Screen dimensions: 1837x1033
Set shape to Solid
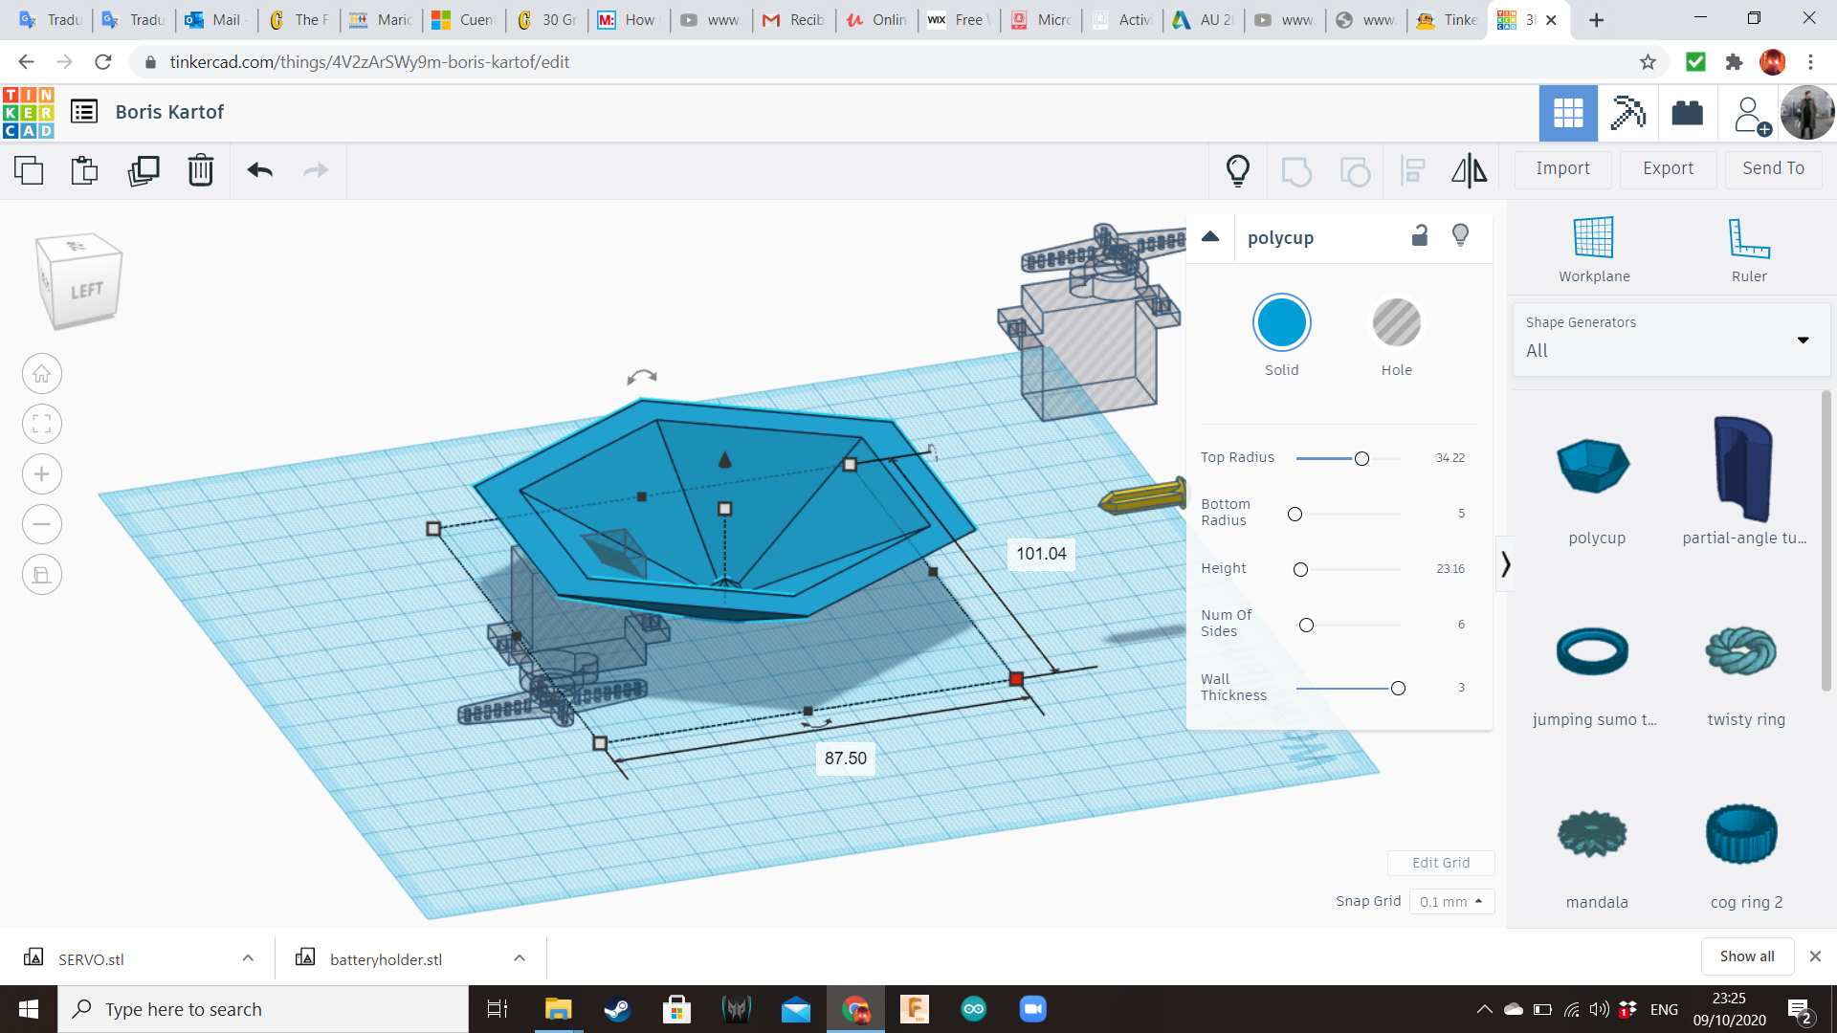click(x=1281, y=323)
